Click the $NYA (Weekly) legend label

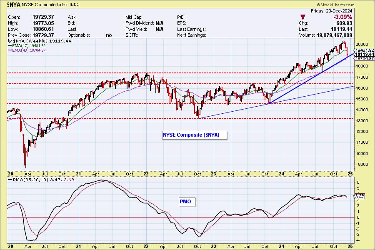[x=40, y=41]
